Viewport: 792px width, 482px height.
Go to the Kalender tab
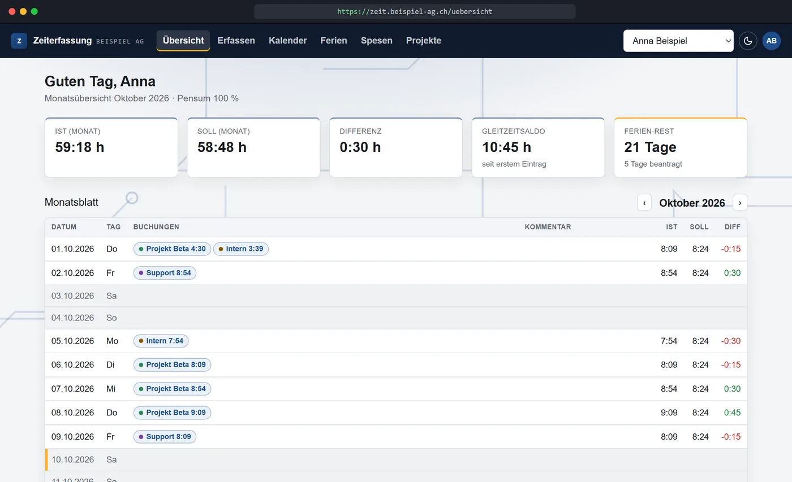click(x=288, y=41)
